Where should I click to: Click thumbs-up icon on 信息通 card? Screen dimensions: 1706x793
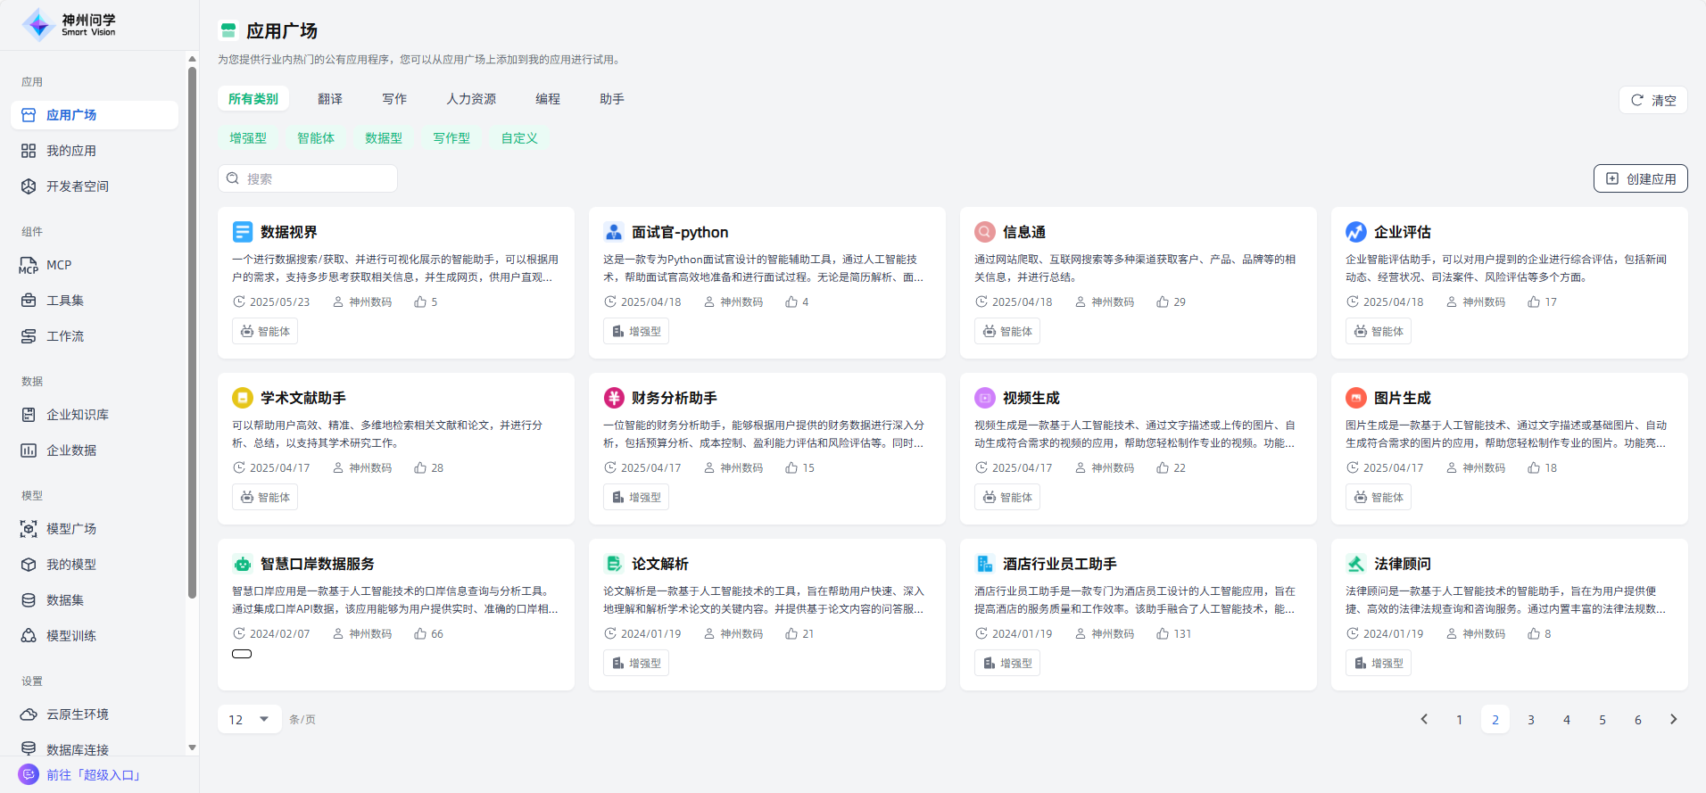pyautogui.click(x=1163, y=302)
